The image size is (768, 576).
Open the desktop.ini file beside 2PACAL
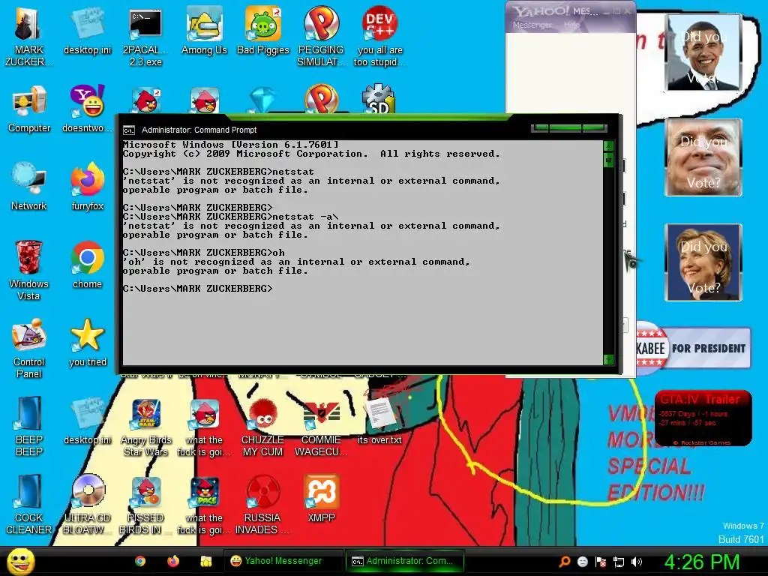click(x=87, y=31)
